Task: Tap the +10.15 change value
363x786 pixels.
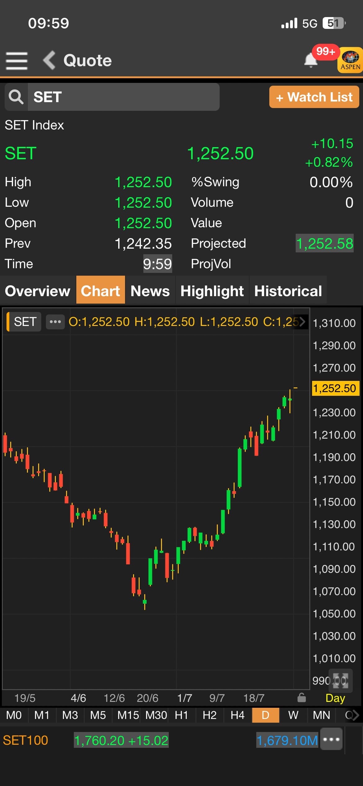Action: [x=332, y=144]
